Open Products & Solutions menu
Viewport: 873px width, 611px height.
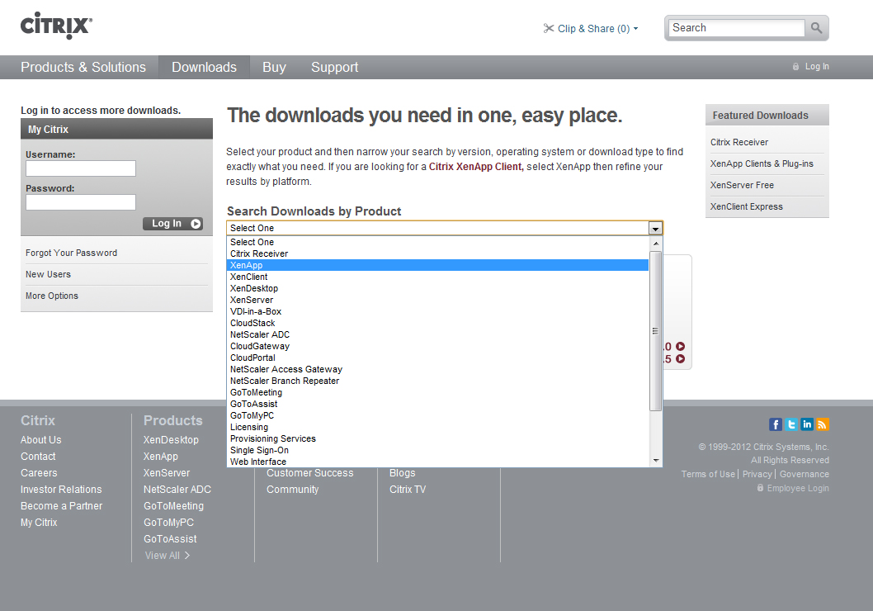(83, 68)
